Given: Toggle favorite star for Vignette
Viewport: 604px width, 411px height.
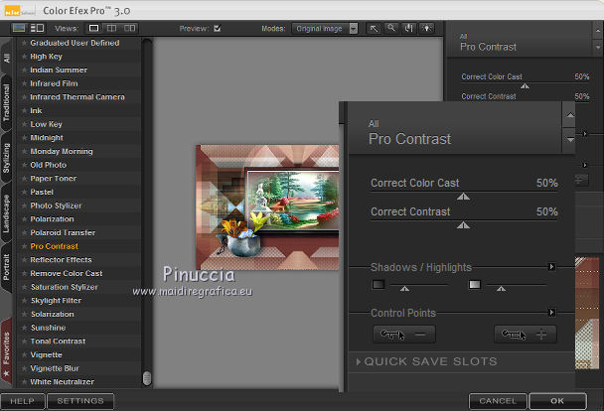Looking at the screenshot, I should click(24, 354).
